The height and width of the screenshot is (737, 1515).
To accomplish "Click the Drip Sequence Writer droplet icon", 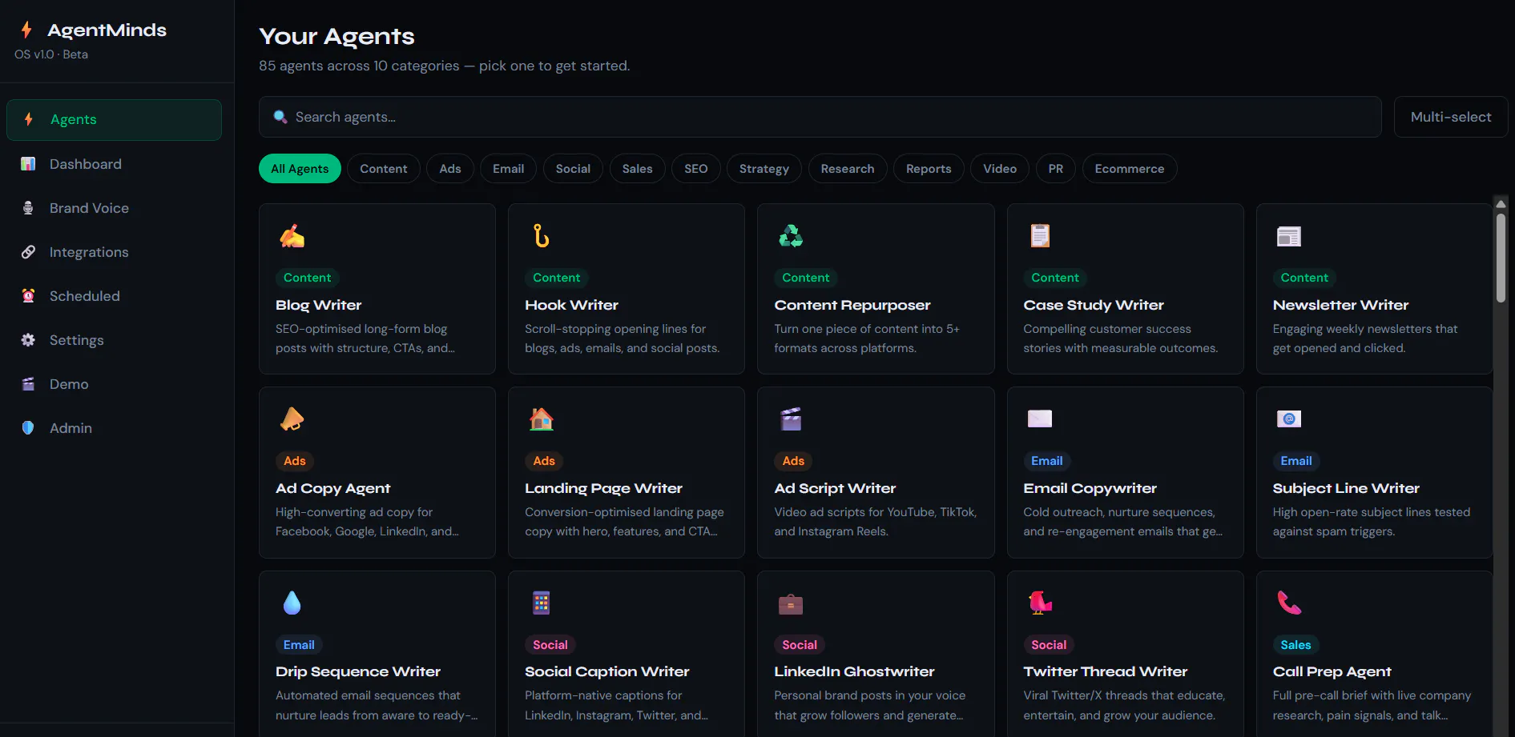I will coord(292,603).
